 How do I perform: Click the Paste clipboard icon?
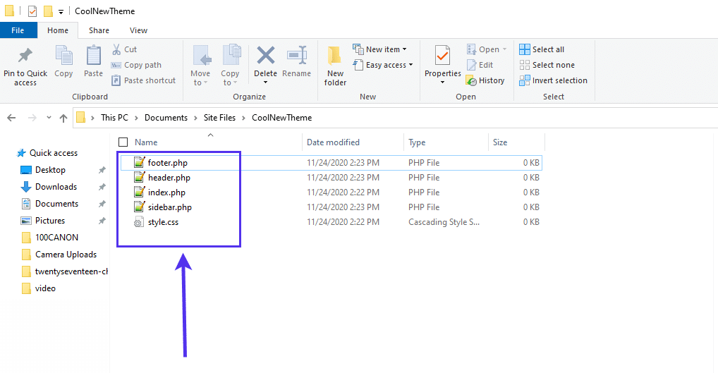point(93,56)
